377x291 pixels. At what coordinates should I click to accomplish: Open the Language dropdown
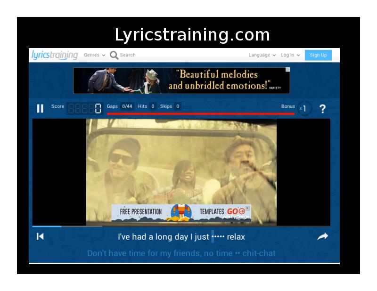tap(262, 55)
